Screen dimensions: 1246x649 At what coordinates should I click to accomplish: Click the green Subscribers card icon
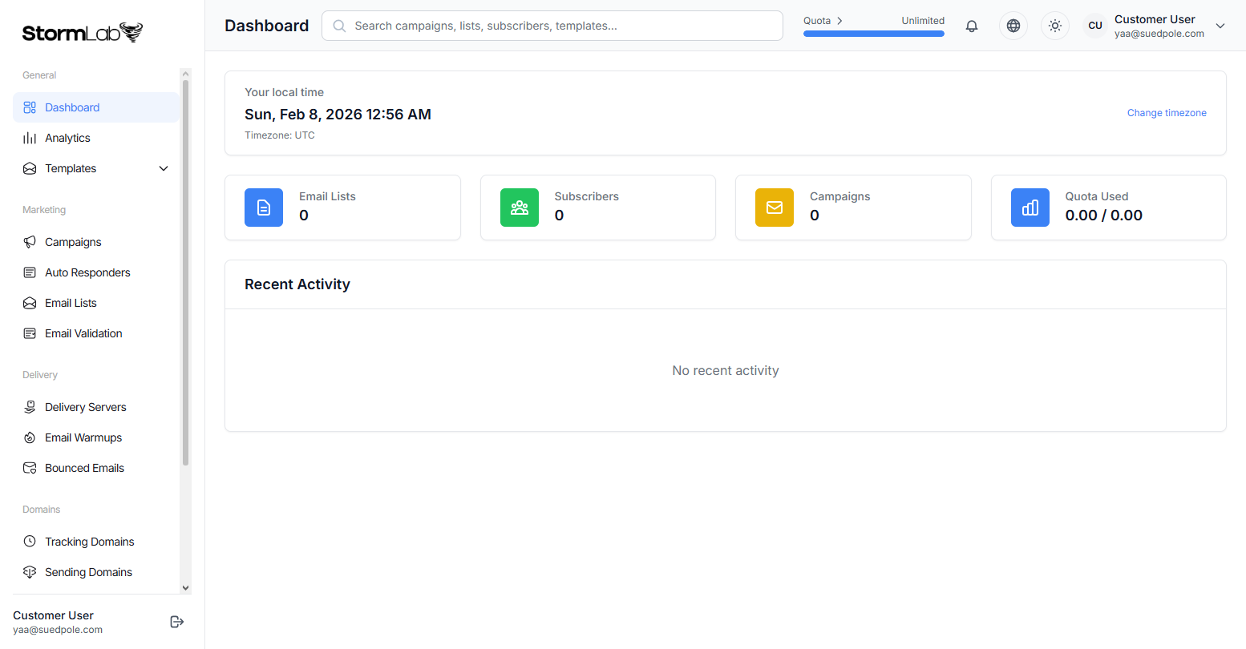point(520,208)
